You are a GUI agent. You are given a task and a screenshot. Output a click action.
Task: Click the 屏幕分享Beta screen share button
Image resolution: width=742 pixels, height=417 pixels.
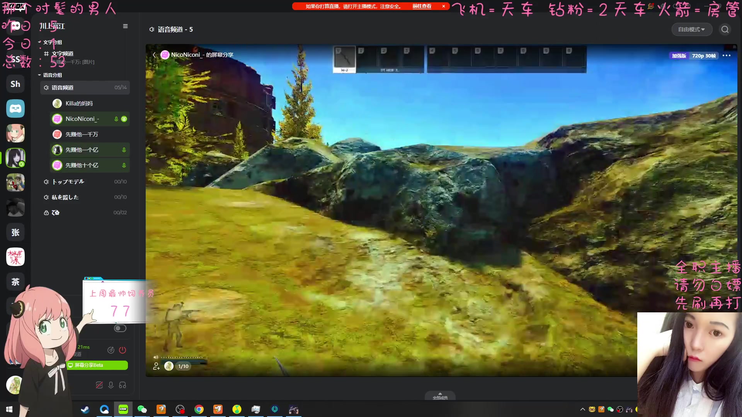point(97,365)
